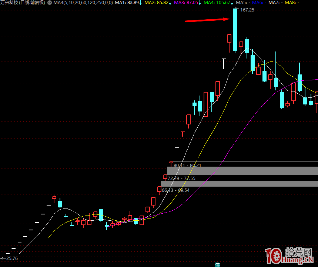Viewport: 318px width, 267px height.
Task: Select the green MA4: 105.67 label
Action: 217,3
